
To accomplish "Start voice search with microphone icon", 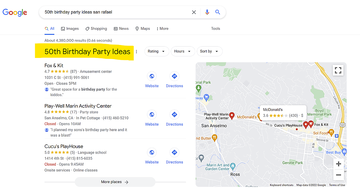I will (x=207, y=12).
